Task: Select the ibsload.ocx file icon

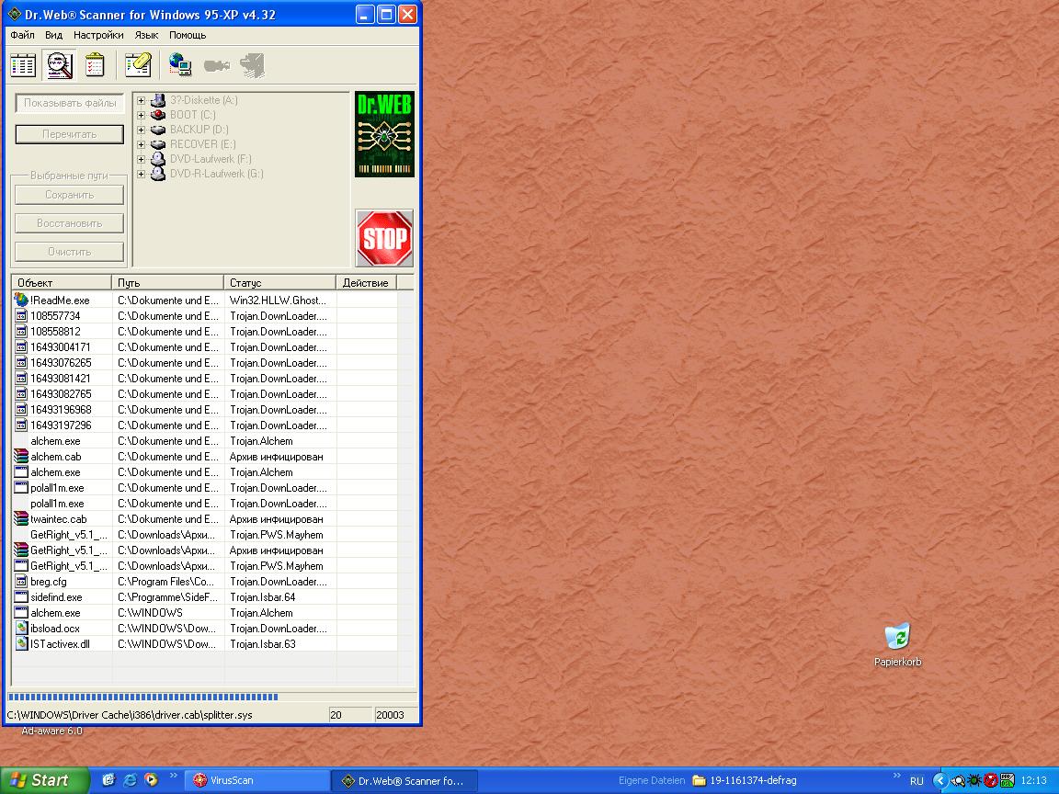Action: pos(21,629)
